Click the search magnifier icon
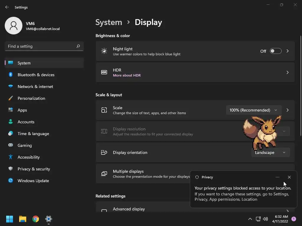The width and height of the screenshot is (302, 226). click(78, 46)
